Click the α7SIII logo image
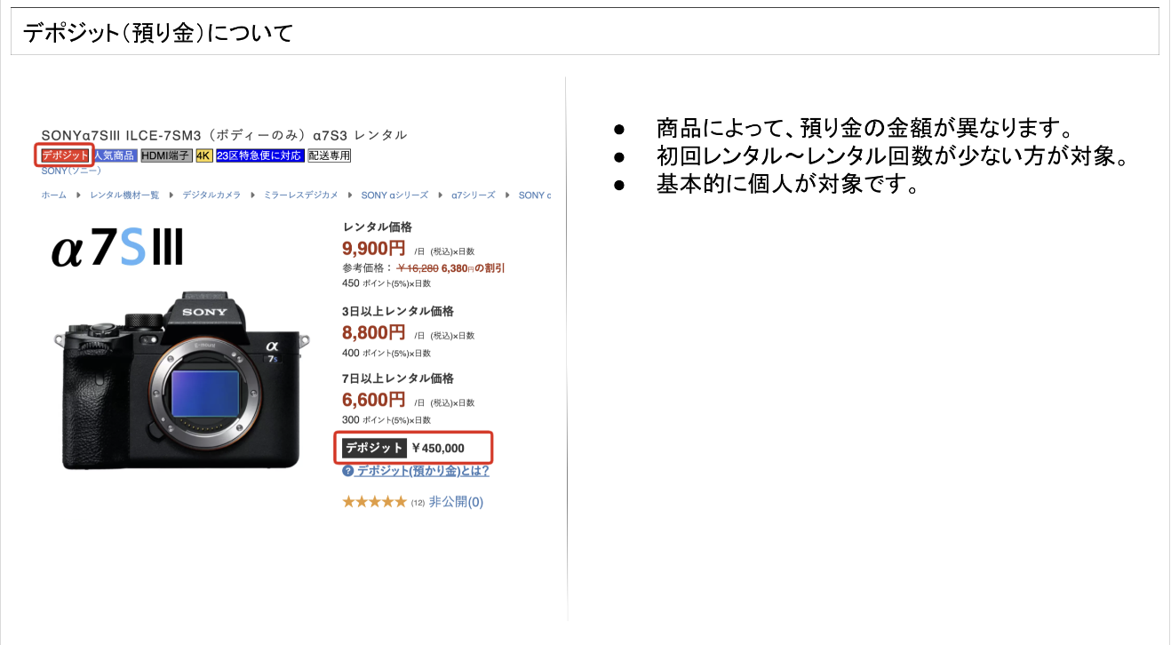The image size is (1171, 645). pyautogui.click(x=116, y=248)
